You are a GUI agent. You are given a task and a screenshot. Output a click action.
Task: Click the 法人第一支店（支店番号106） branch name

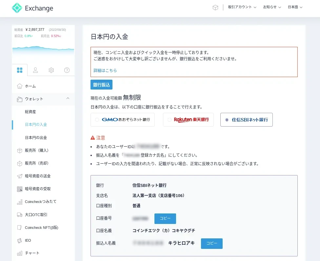(158, 195)
